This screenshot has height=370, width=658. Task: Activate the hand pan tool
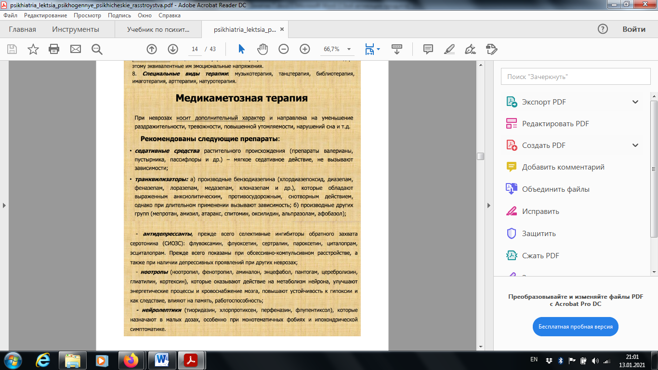coord(262,49)
